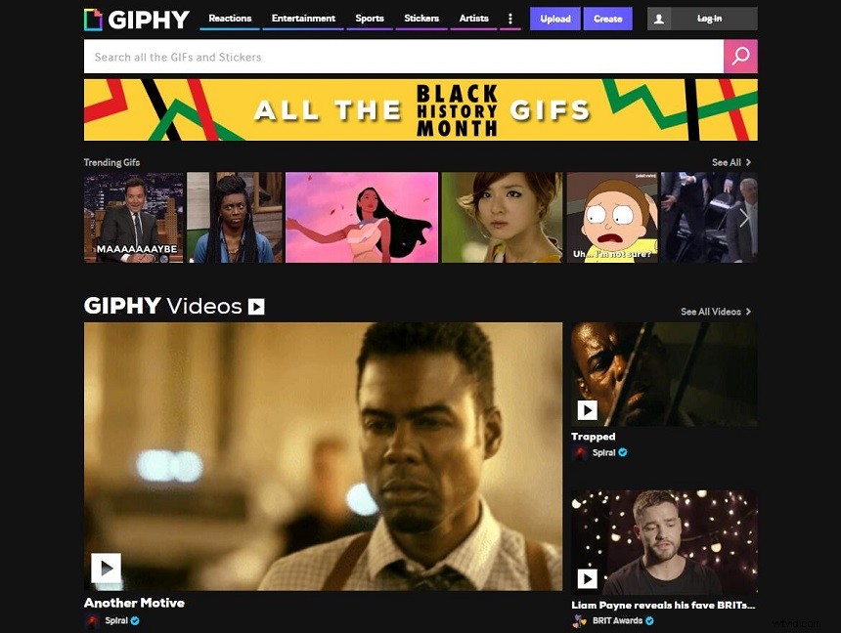Click the Upload button

(554, 18)
